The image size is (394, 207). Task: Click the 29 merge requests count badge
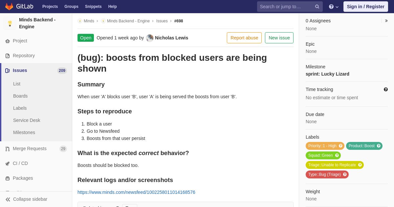63,149
